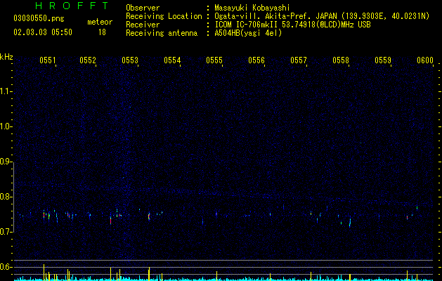Click the 0556 time marker
Image resolution: width=442 pixels, height=281 pixels.
coord(256,60)
